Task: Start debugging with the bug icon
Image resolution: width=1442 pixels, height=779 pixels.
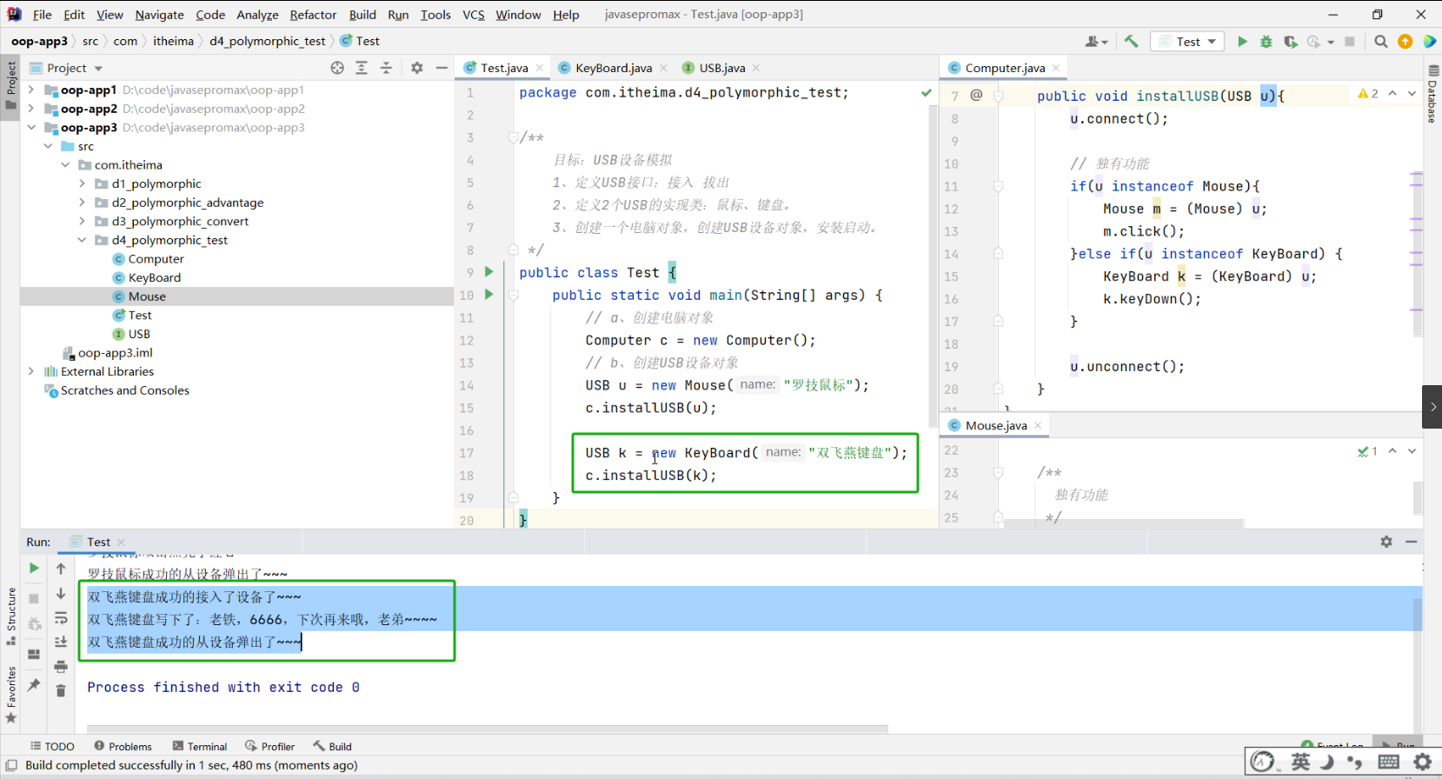Action: tap(1266, 42)
